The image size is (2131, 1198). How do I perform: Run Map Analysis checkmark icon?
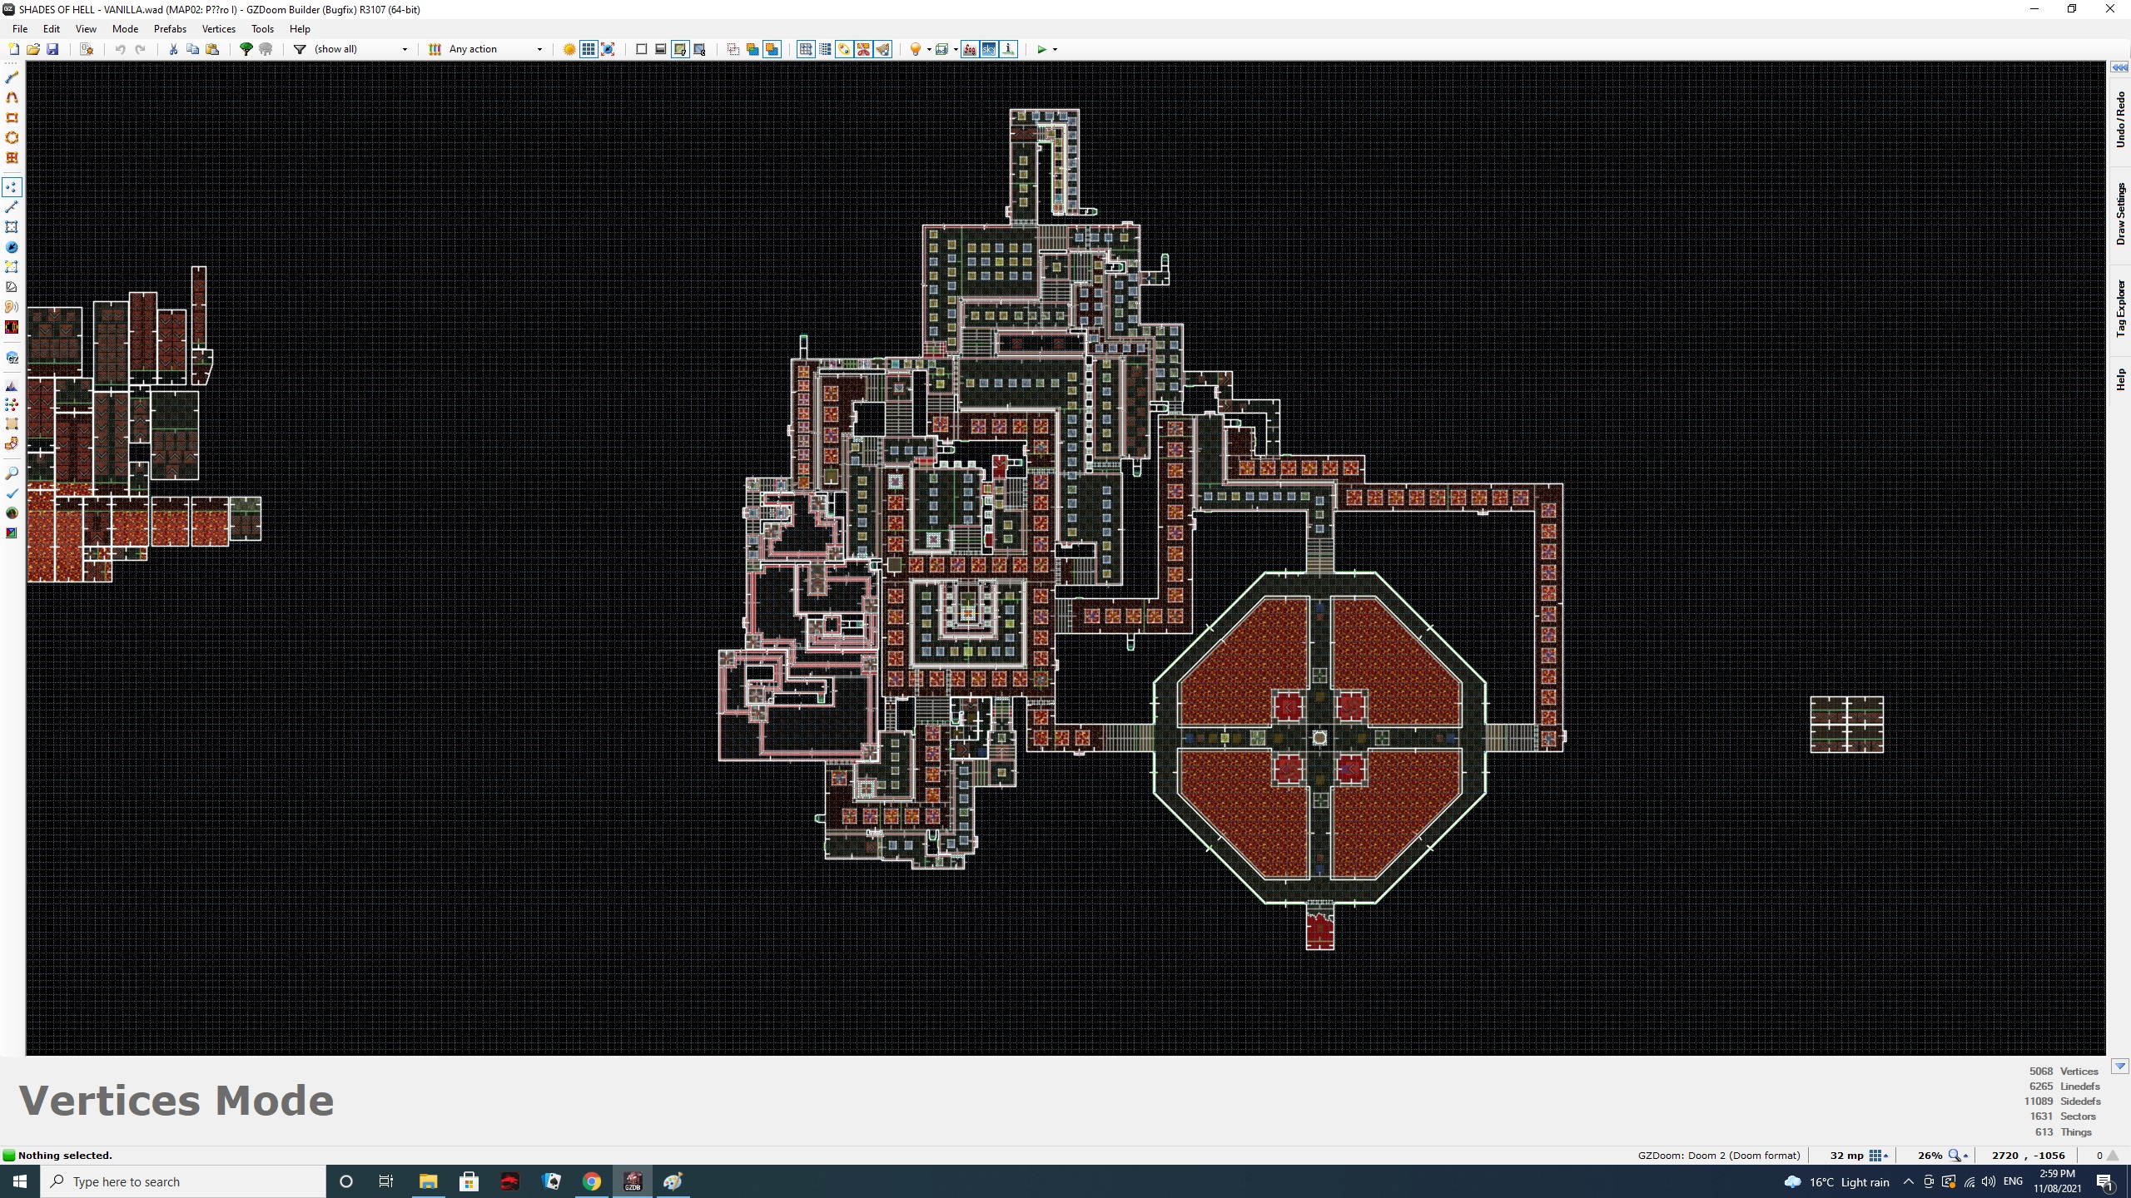[x=12, y=493]
